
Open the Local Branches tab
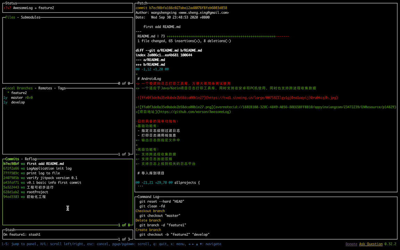(x=19, y=88)
